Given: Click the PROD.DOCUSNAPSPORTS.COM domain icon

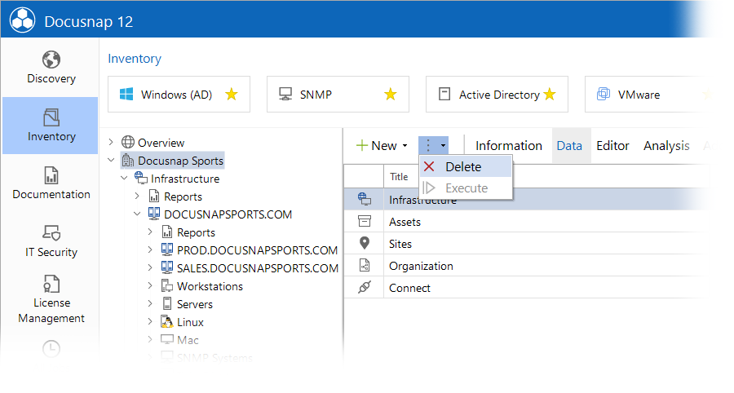Looking at the screenshot, I should point(167,249).
